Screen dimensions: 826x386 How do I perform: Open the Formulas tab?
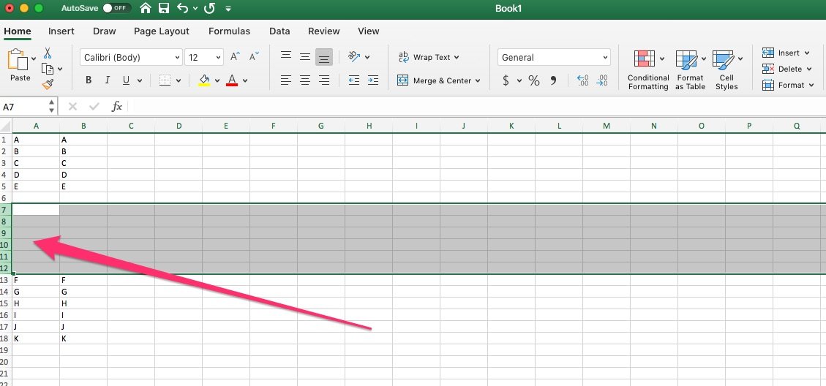tap(229, 31)
